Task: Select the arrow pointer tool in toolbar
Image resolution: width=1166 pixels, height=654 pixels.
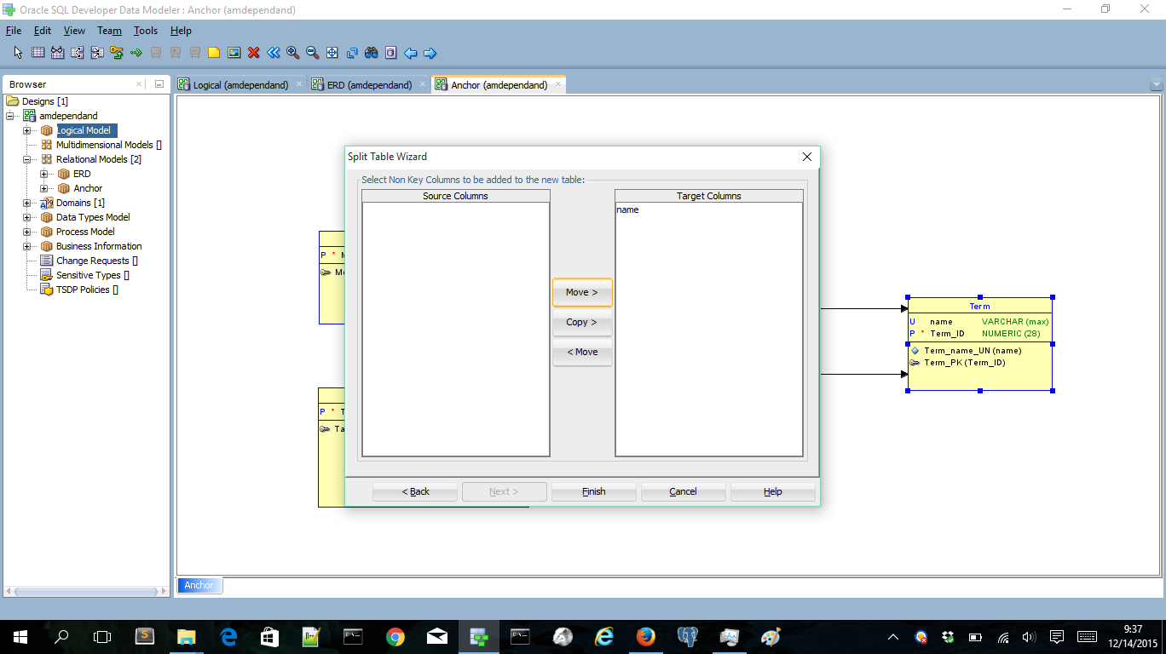Action: point(18,53)
